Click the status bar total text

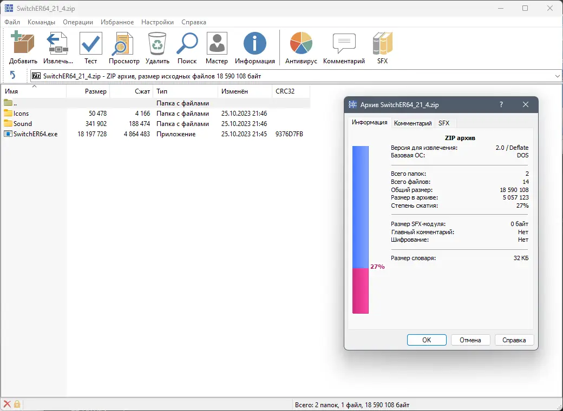pos(352,405)
